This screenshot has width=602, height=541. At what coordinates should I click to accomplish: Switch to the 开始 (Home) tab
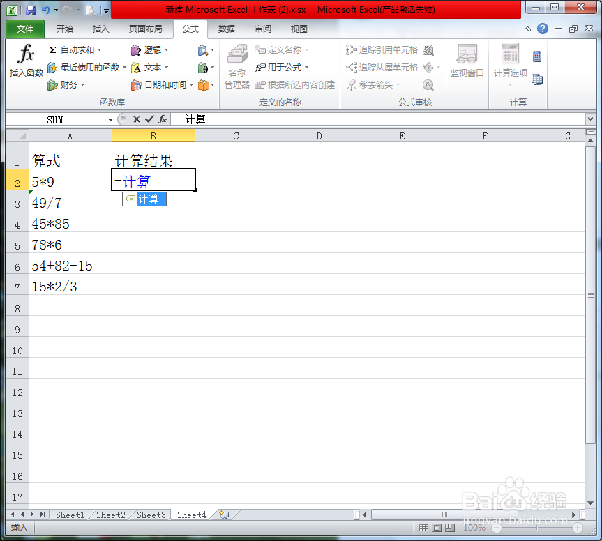64,29
